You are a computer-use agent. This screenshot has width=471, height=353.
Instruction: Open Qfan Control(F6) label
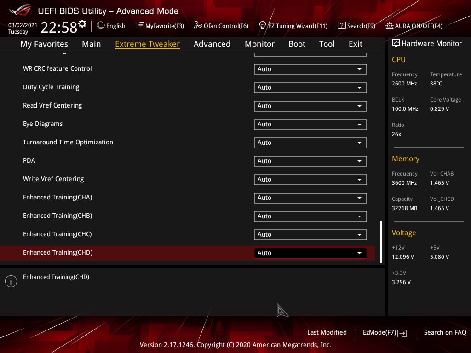click(x=226, y=26)
